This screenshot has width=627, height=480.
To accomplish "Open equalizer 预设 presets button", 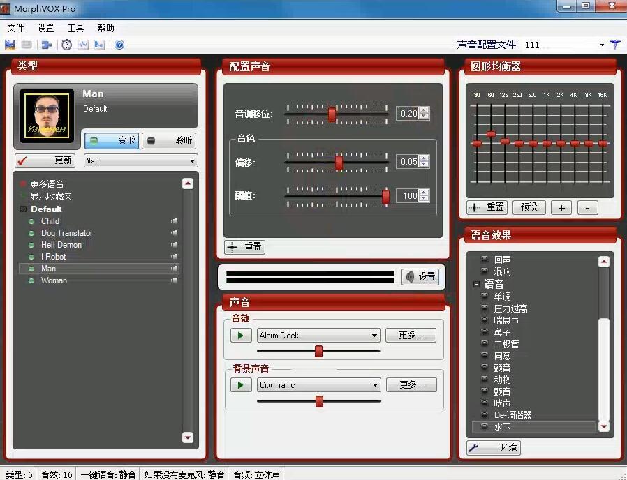I will coord(529,207).
